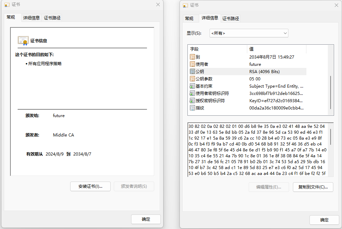Click the 授权密钥标识符 extension icon

192,100
